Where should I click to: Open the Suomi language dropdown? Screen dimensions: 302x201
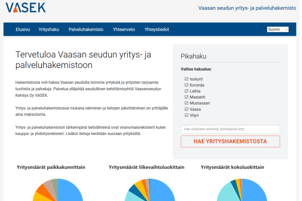pyautogui.click(x=278, y=29)
